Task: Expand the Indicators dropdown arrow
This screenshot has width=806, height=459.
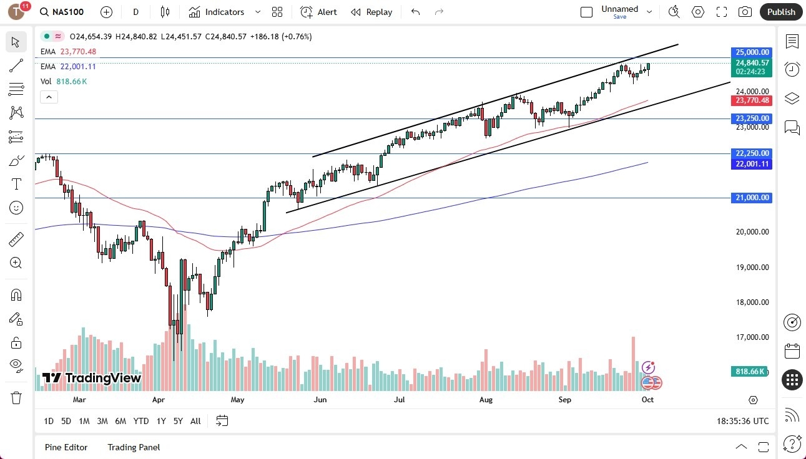Action: pyautogui.click(x=257, y=12)
